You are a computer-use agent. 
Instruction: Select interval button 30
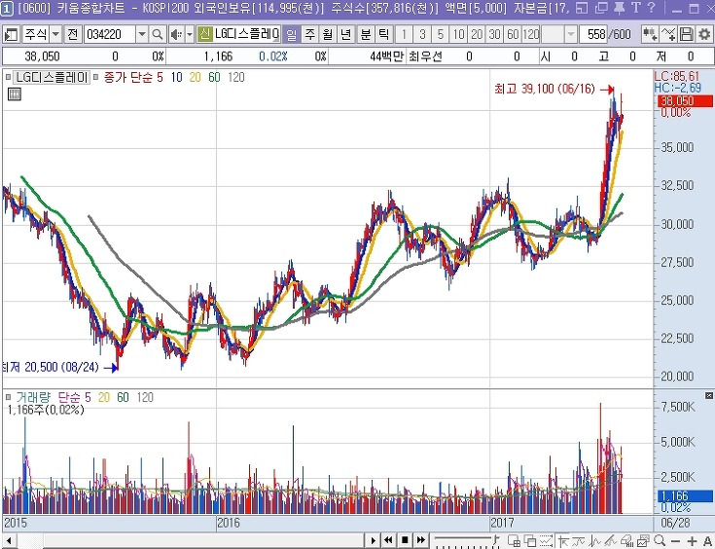click(x=495, y=34)
